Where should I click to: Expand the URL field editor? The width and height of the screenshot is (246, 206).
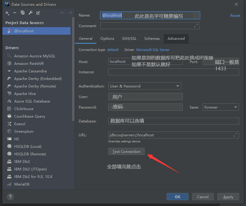(x=235, y=135)
